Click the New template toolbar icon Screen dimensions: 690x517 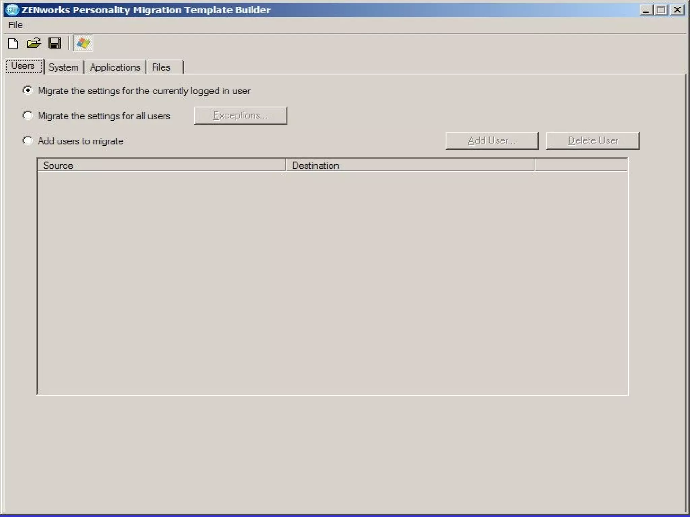(13, 43)
